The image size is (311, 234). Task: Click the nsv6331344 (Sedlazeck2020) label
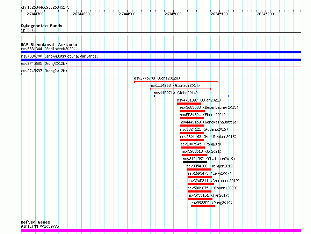coord(48,49)
